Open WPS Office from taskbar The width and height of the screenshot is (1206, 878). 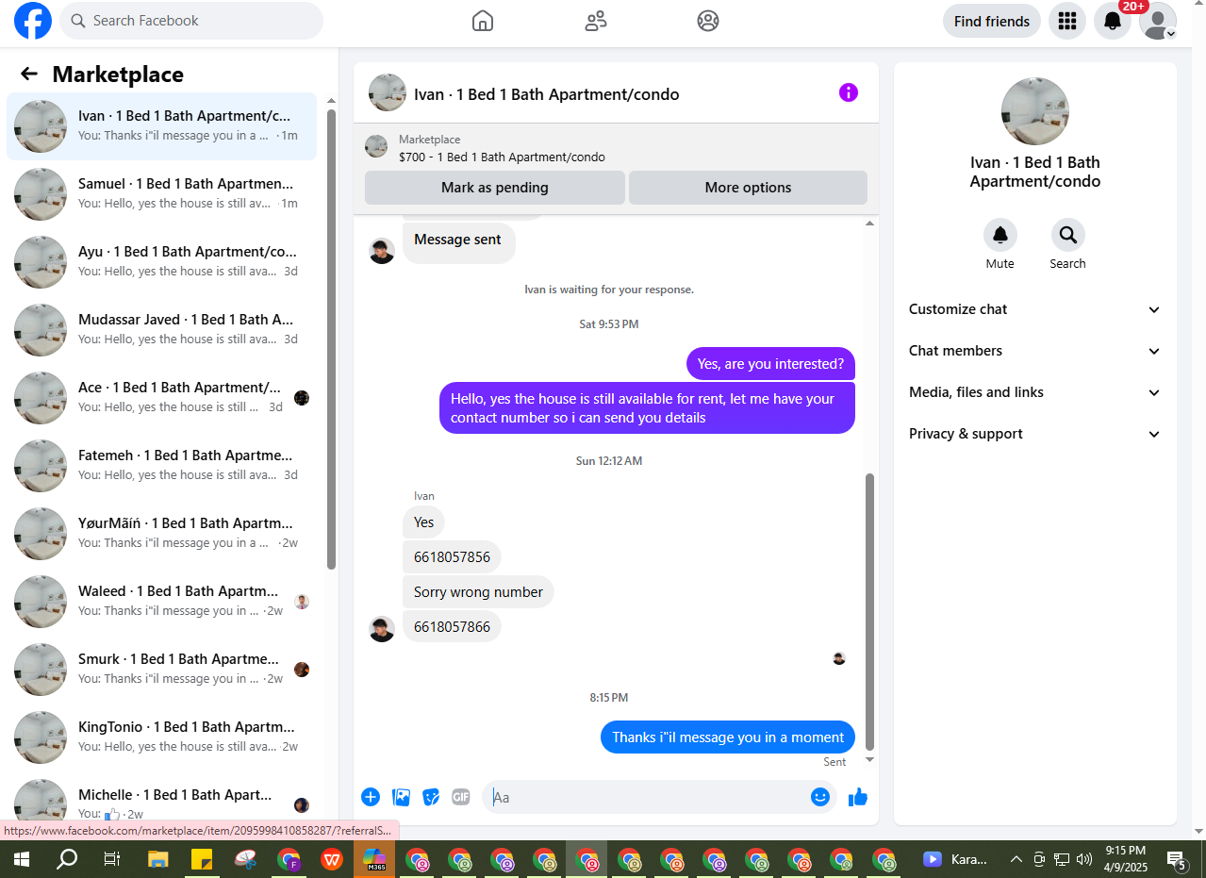coord(331,859)
